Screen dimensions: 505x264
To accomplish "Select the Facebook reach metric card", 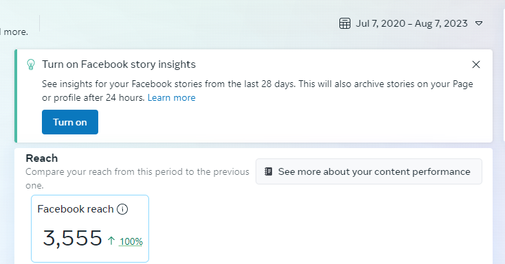I will tap(90, 228).
